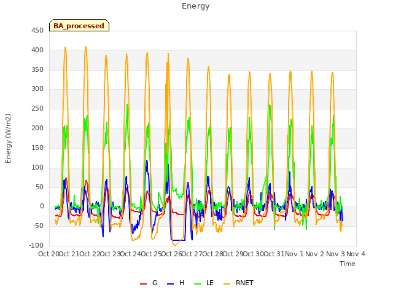This screenshot has height=295, width=393.
Task: Click the orange RNET legend swatch
Action: click(227, 284)
